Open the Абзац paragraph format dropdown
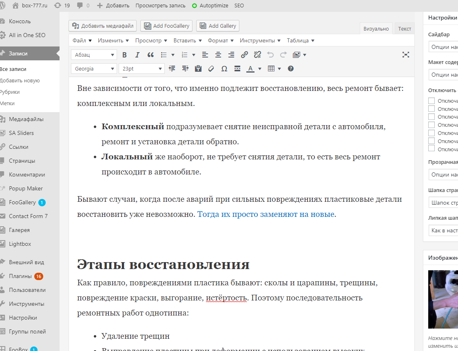This screenshot has height=351, width=458. (94, 55)
